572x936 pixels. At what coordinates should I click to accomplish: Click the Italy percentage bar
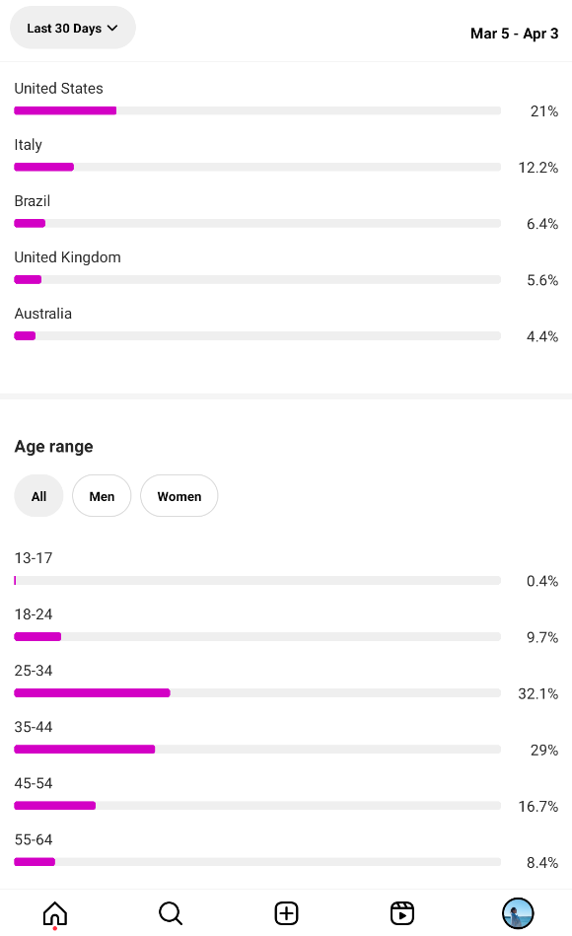(x=257, y=167)
